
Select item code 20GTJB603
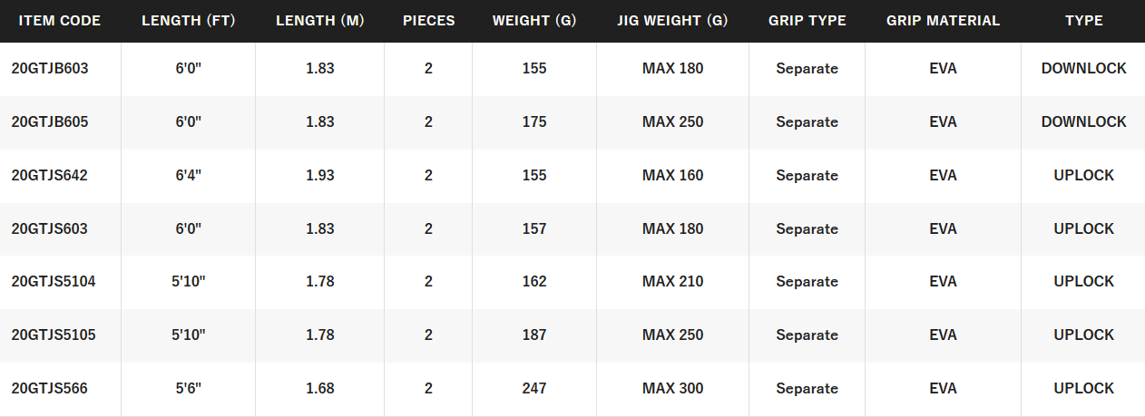[50, 68]
